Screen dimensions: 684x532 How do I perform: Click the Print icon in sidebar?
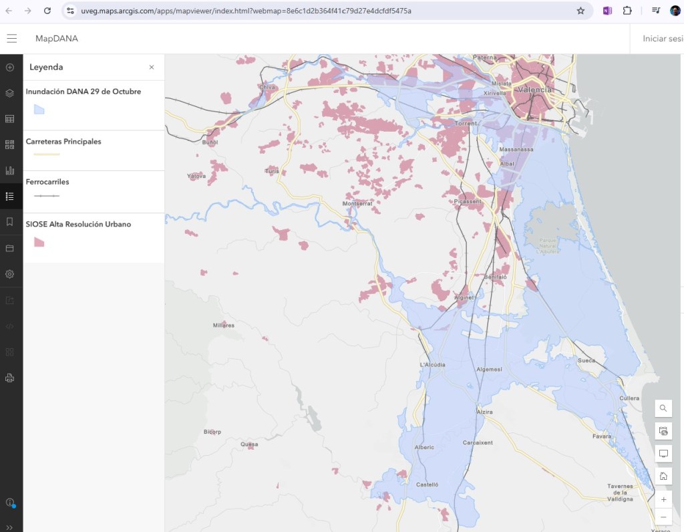(10, 378)
